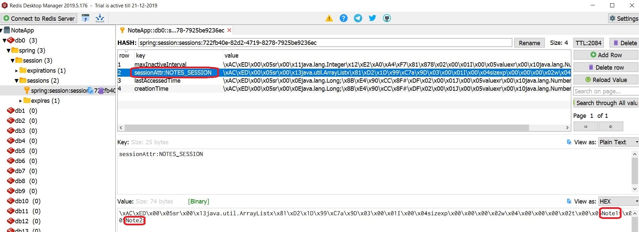This screenshot has height=232, width=639.
Task: Click Reload Value button
Action: 606,80
